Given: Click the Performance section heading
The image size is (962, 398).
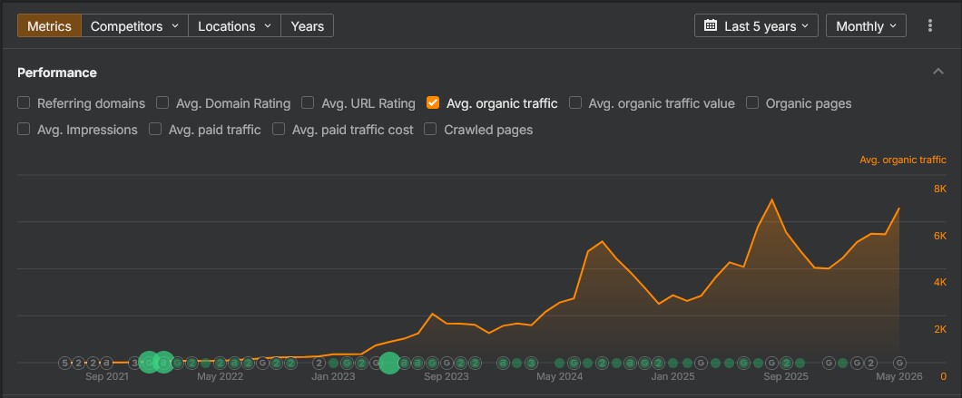Looking at the screenshot, I should pyautogui.click(x=57, y=73).
